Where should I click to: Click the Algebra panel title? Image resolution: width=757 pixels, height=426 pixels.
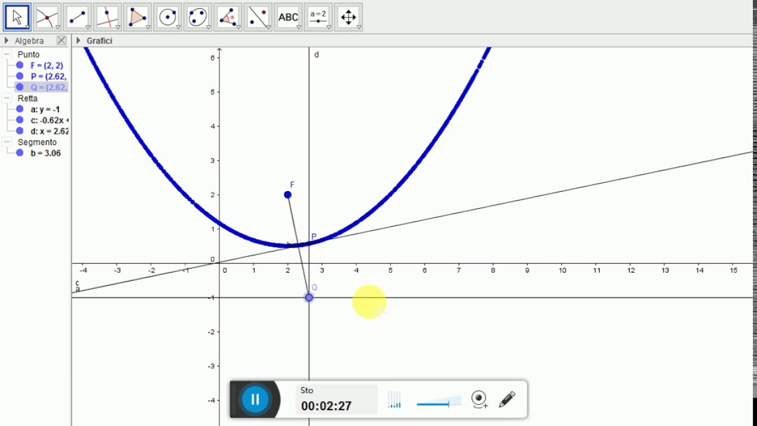pos(30,41)
